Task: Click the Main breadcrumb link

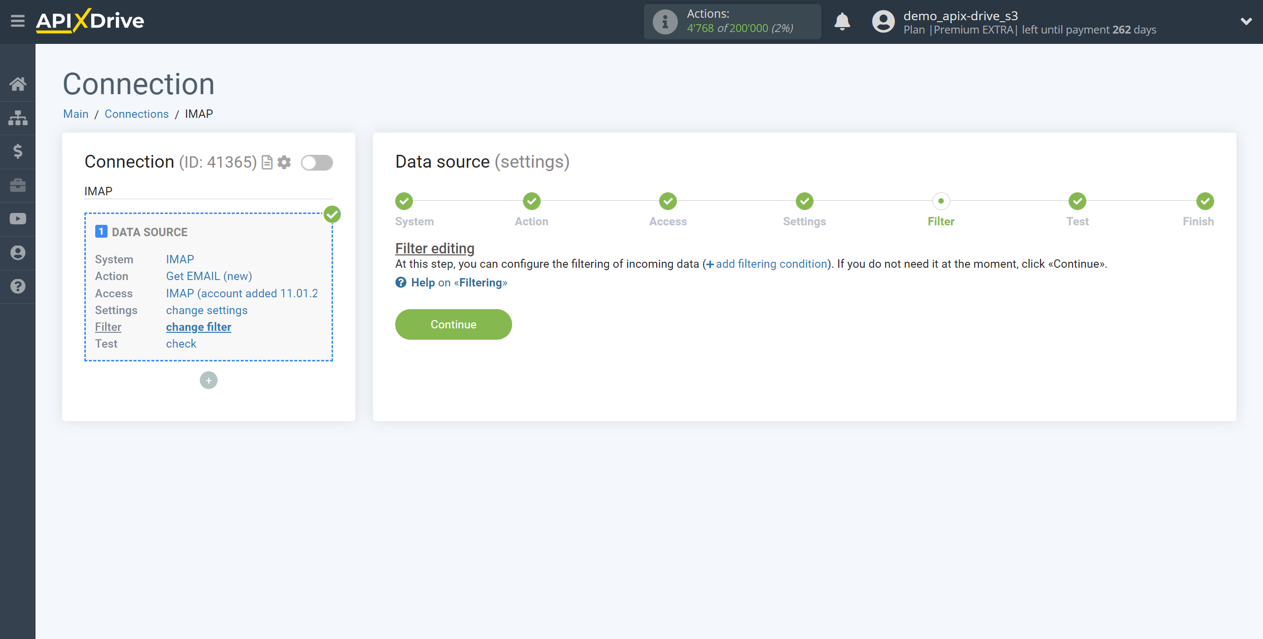Action: [x=76, y=114]
